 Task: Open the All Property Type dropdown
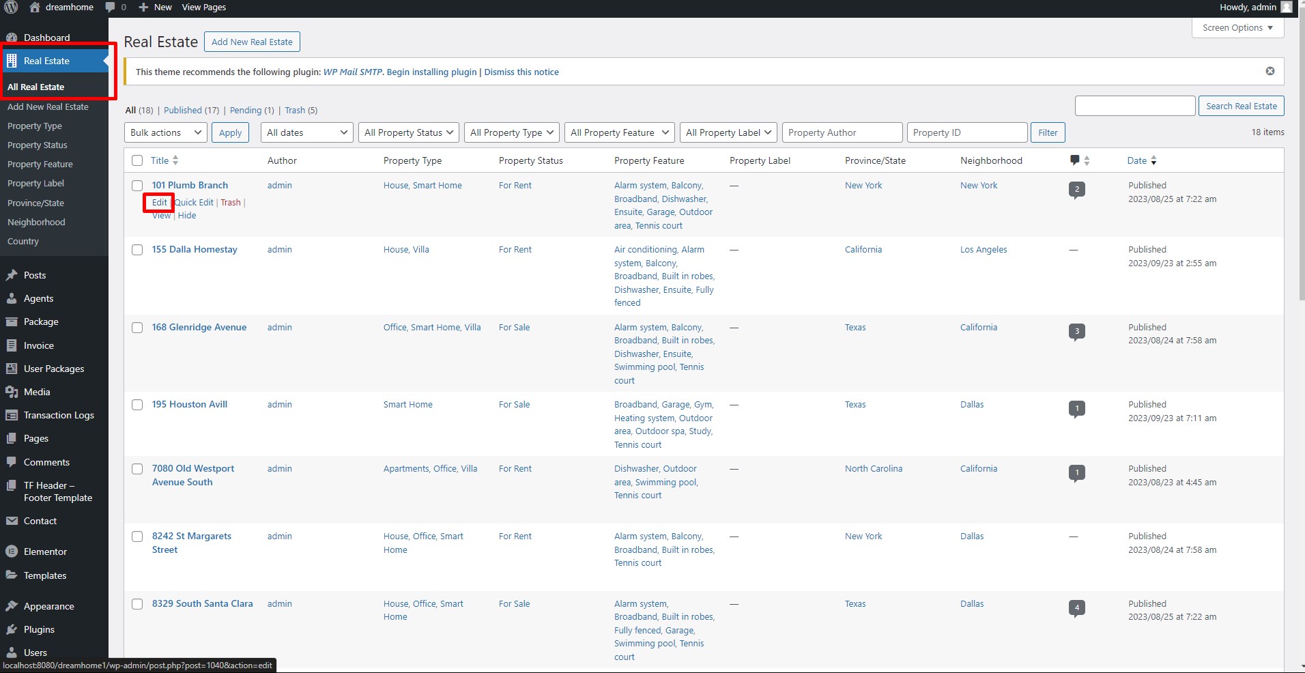pyautogui.click(x=512, y=132)
